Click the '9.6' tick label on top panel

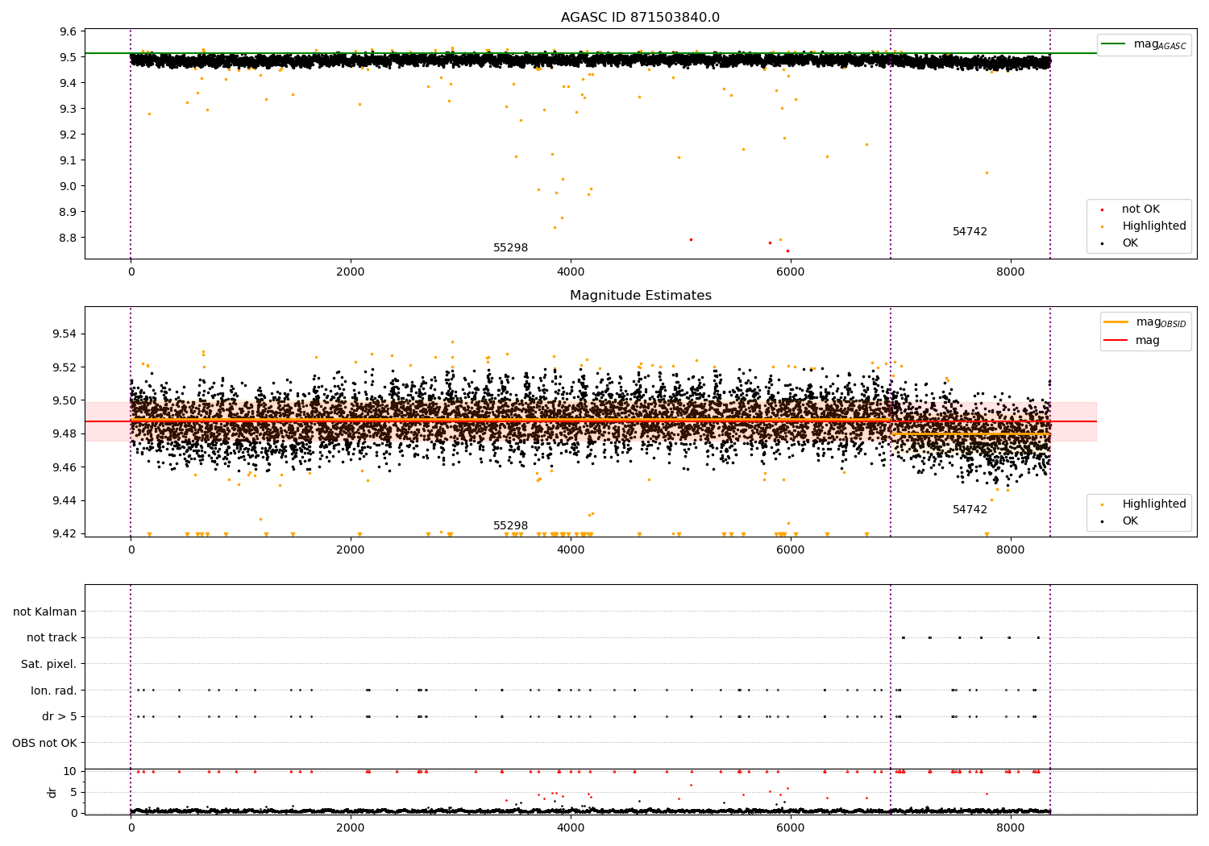coord(69,32)
